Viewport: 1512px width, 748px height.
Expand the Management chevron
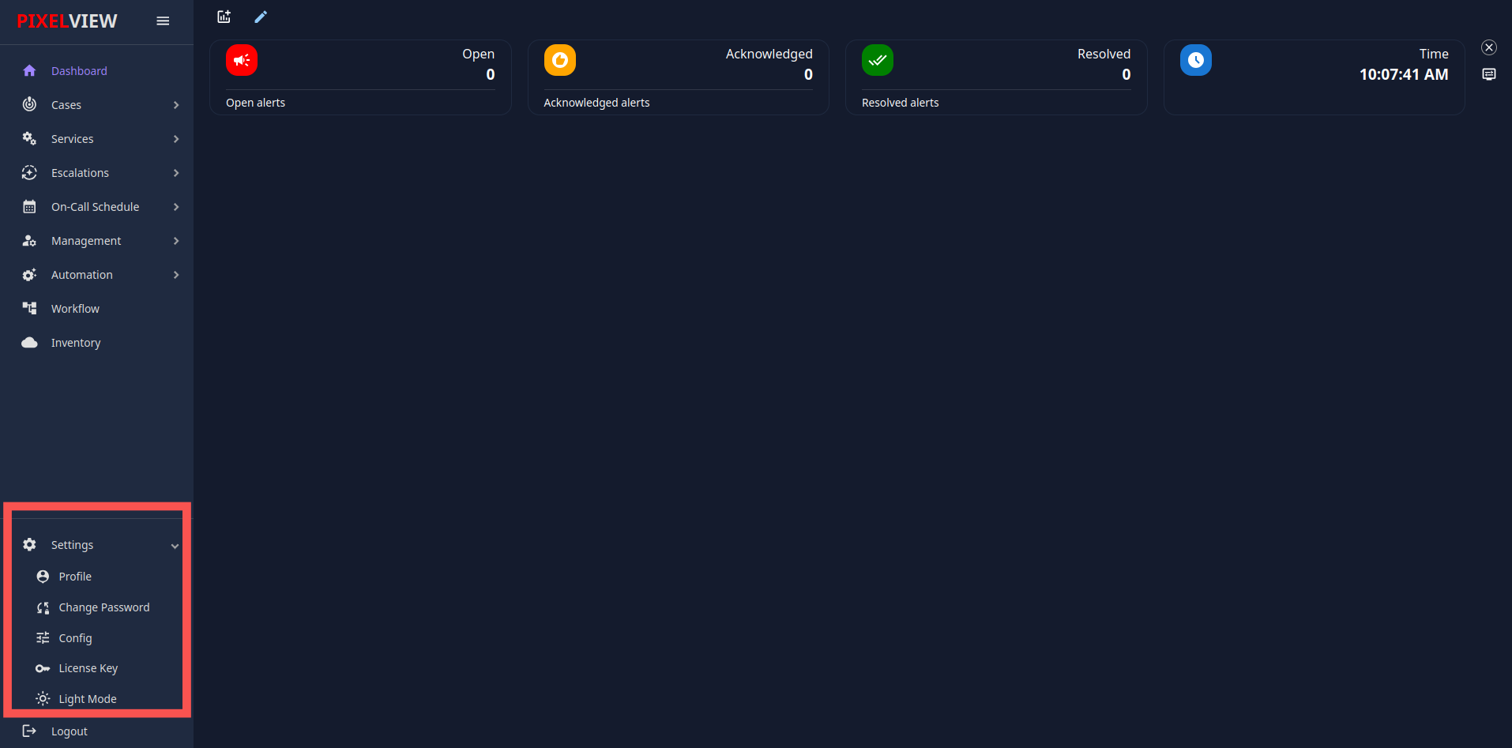[176, 241]
